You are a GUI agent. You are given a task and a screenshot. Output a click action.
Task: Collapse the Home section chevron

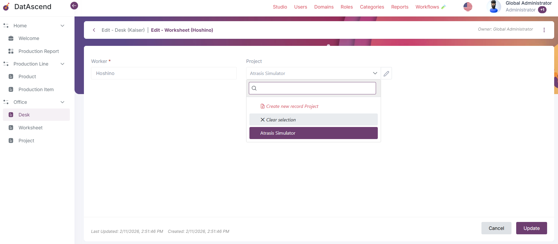(x=62, y=26)
